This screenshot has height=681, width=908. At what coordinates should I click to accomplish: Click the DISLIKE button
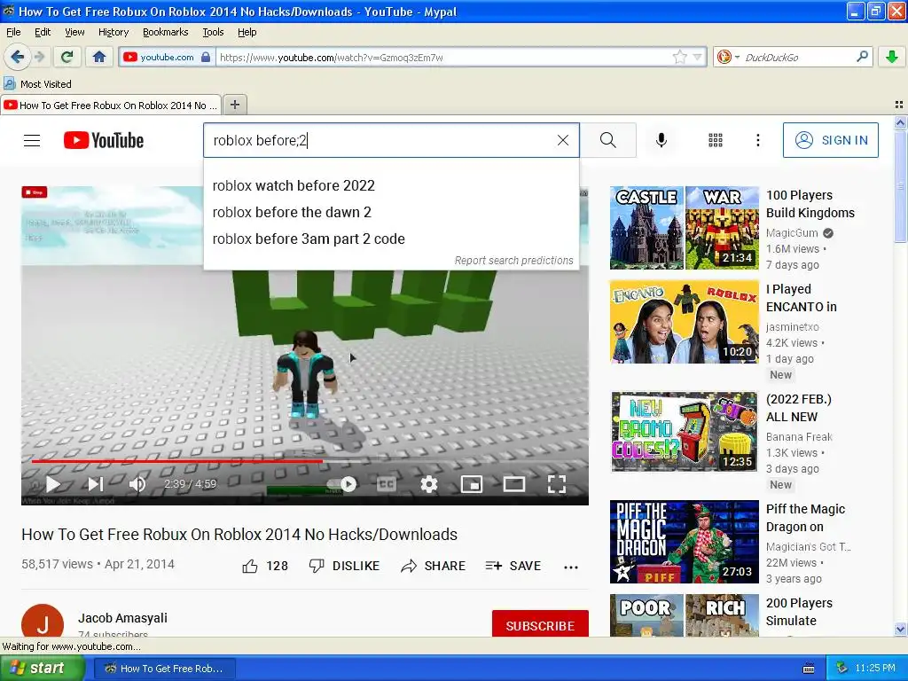click(x=345, y=566)
